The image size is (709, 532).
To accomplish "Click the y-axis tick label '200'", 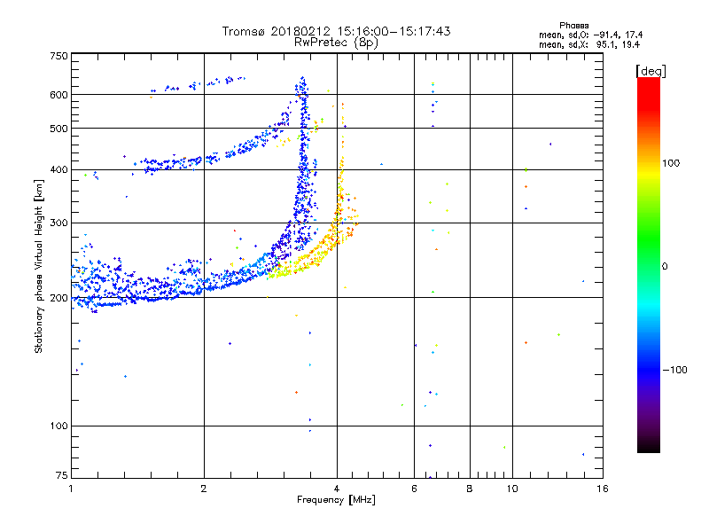I will click(59, 298).
